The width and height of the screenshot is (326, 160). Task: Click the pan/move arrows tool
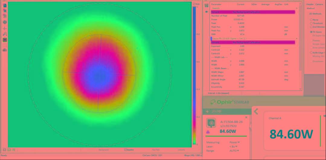coord(5,22)
